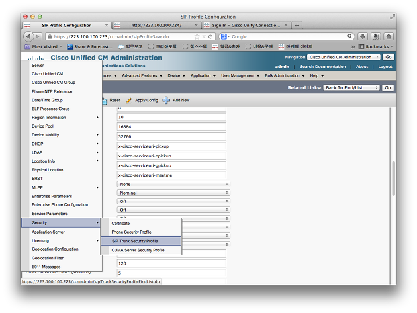This screenshot has width=417, height=313.
Task: Select Certificate in Security submenu
Action: click(141, 224)
